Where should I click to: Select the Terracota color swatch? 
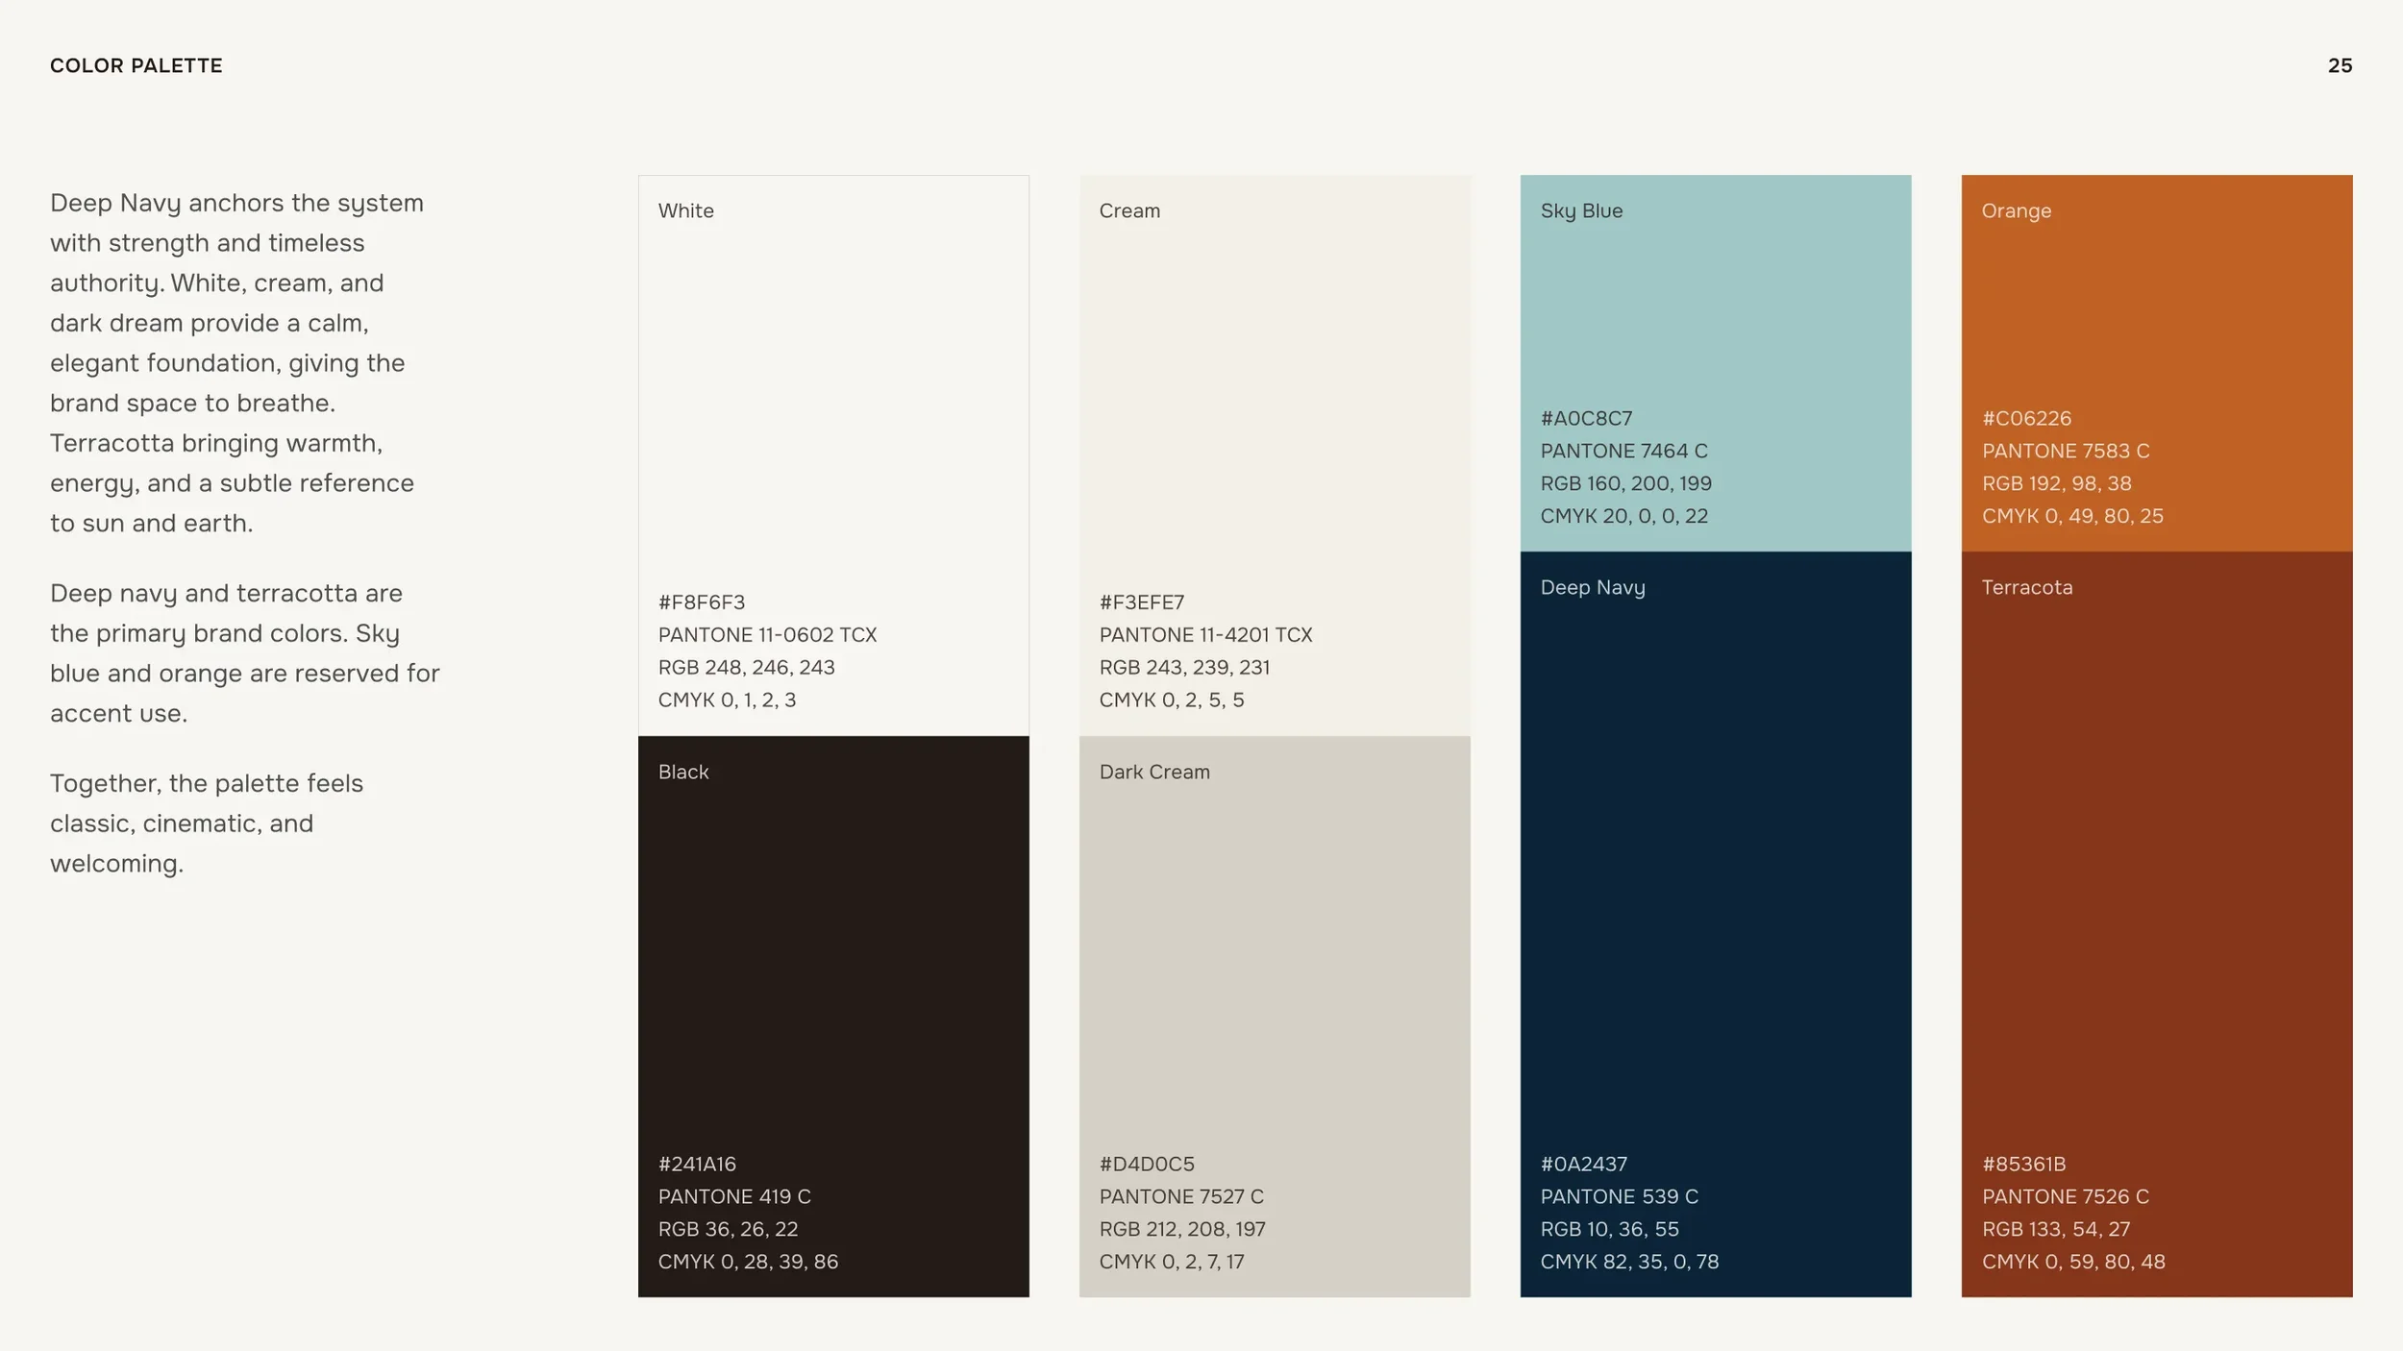click(2157, 924)
